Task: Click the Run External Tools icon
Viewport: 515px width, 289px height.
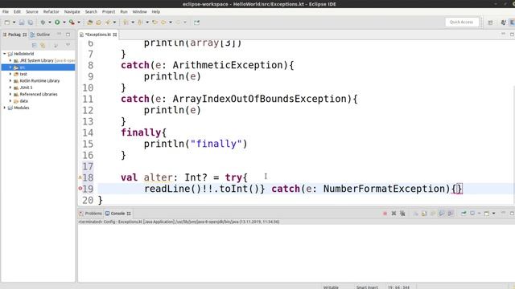Action: pos(72,22)
